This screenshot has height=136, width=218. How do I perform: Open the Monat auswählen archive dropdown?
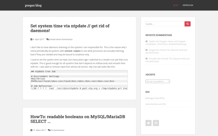158,81
